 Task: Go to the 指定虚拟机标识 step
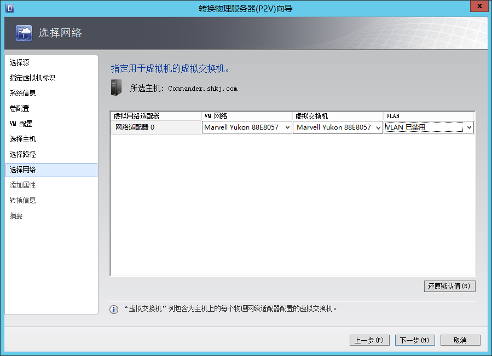click(x=33, y=78)
